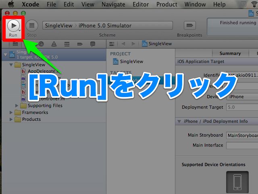258x194 pixels.
Task: Click the Stop button in toolbar
Action: (x=32, y=25)
